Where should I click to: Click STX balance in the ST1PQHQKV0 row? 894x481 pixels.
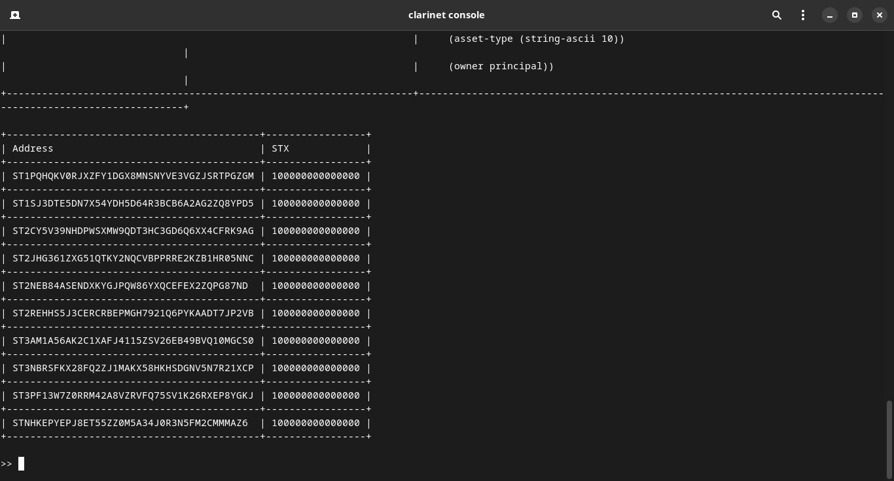pyautogui.click(x=315, y=176)
